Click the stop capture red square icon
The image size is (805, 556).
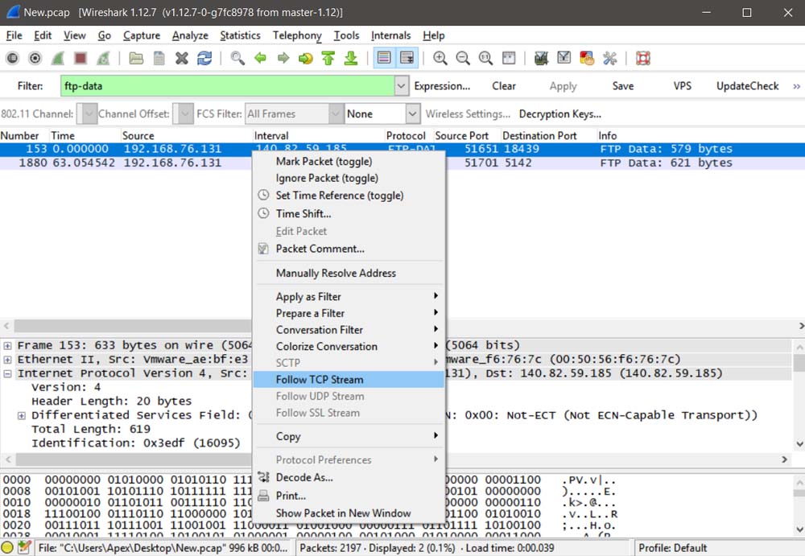[x=80, y=58]
